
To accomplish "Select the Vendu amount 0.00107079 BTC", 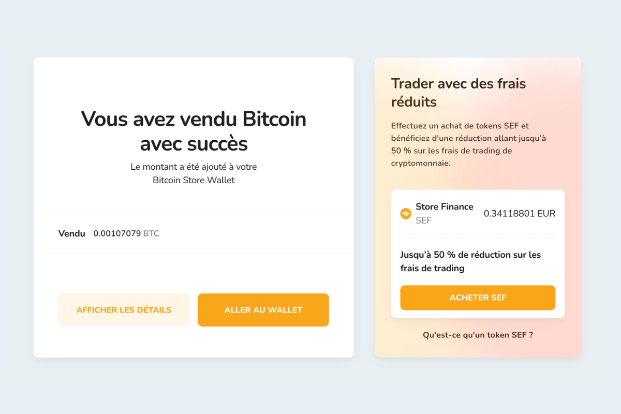I will tap(117, 233).
